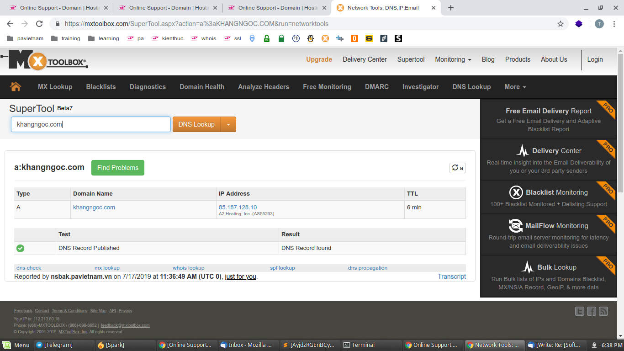Open the pavietnam bookmarks folder
This screenshot has width=624, height=351.
point(25,38)
